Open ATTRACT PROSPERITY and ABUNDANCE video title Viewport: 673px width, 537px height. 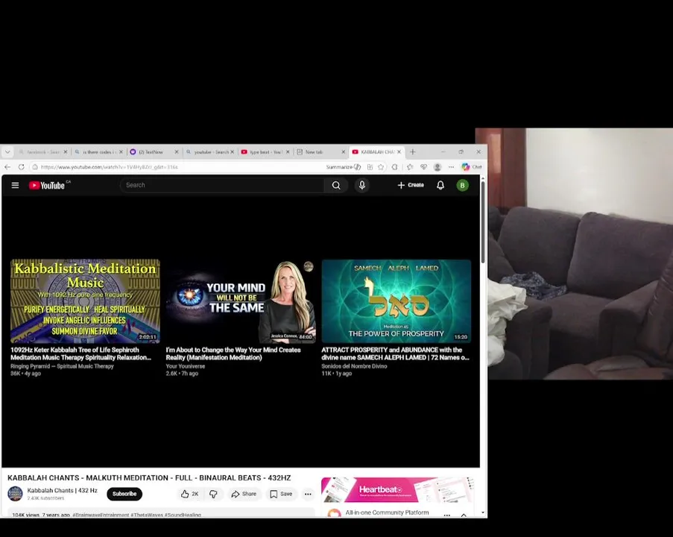coord(395,354)
